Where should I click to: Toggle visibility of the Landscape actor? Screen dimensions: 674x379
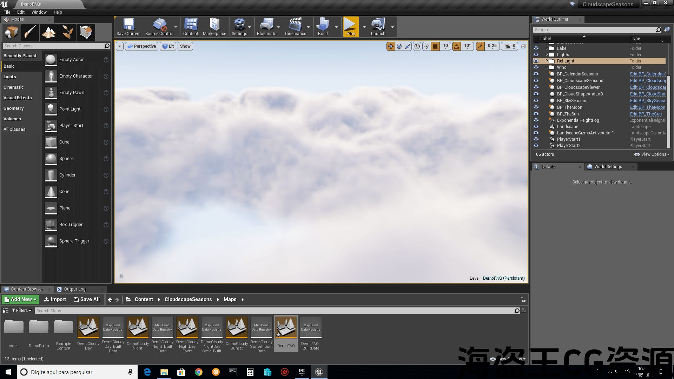(x=536, y=127)
